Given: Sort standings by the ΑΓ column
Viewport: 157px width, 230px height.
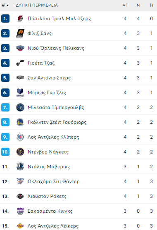Looking at the screenshot, I should (x=125, y=5).
